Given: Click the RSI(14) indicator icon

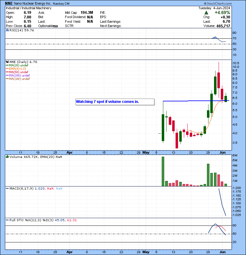Looking at the screenshot, I should click(x=7, y=30).
